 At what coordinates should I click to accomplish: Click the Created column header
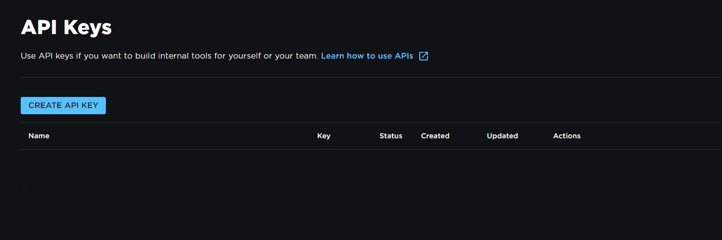(x=435, y=136)
